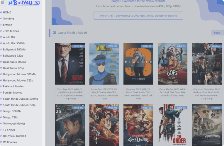Open WEB Series sidebar link
This screenshot has height=146, width=224.
pyautogui.click(x=10, y=142)
